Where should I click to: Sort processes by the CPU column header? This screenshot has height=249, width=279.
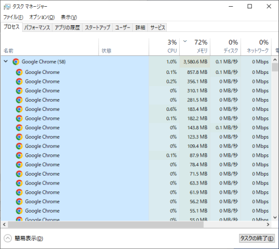click(x=164, y=46)
